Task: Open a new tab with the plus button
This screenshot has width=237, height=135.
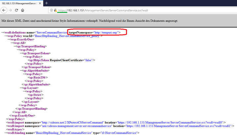Action: pos(46,3)
